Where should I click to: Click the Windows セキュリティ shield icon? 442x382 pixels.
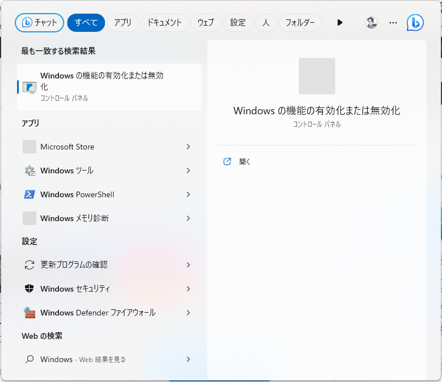pos(30,289)
